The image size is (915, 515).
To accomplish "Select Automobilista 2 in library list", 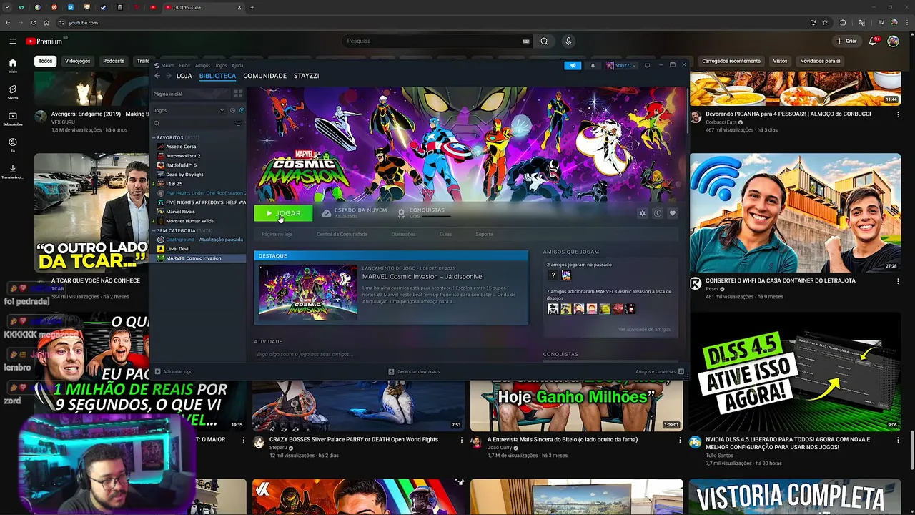I will tap(183, 156).
